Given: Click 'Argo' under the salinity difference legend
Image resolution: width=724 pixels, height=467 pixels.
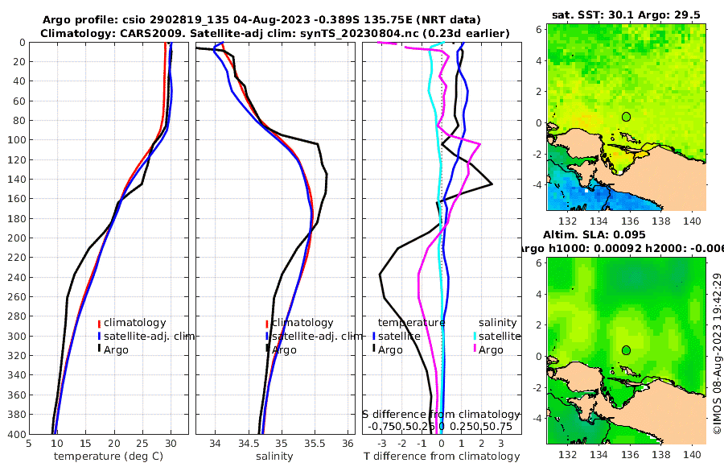Looking at the screenshot, I should click(x=491, y=350).
